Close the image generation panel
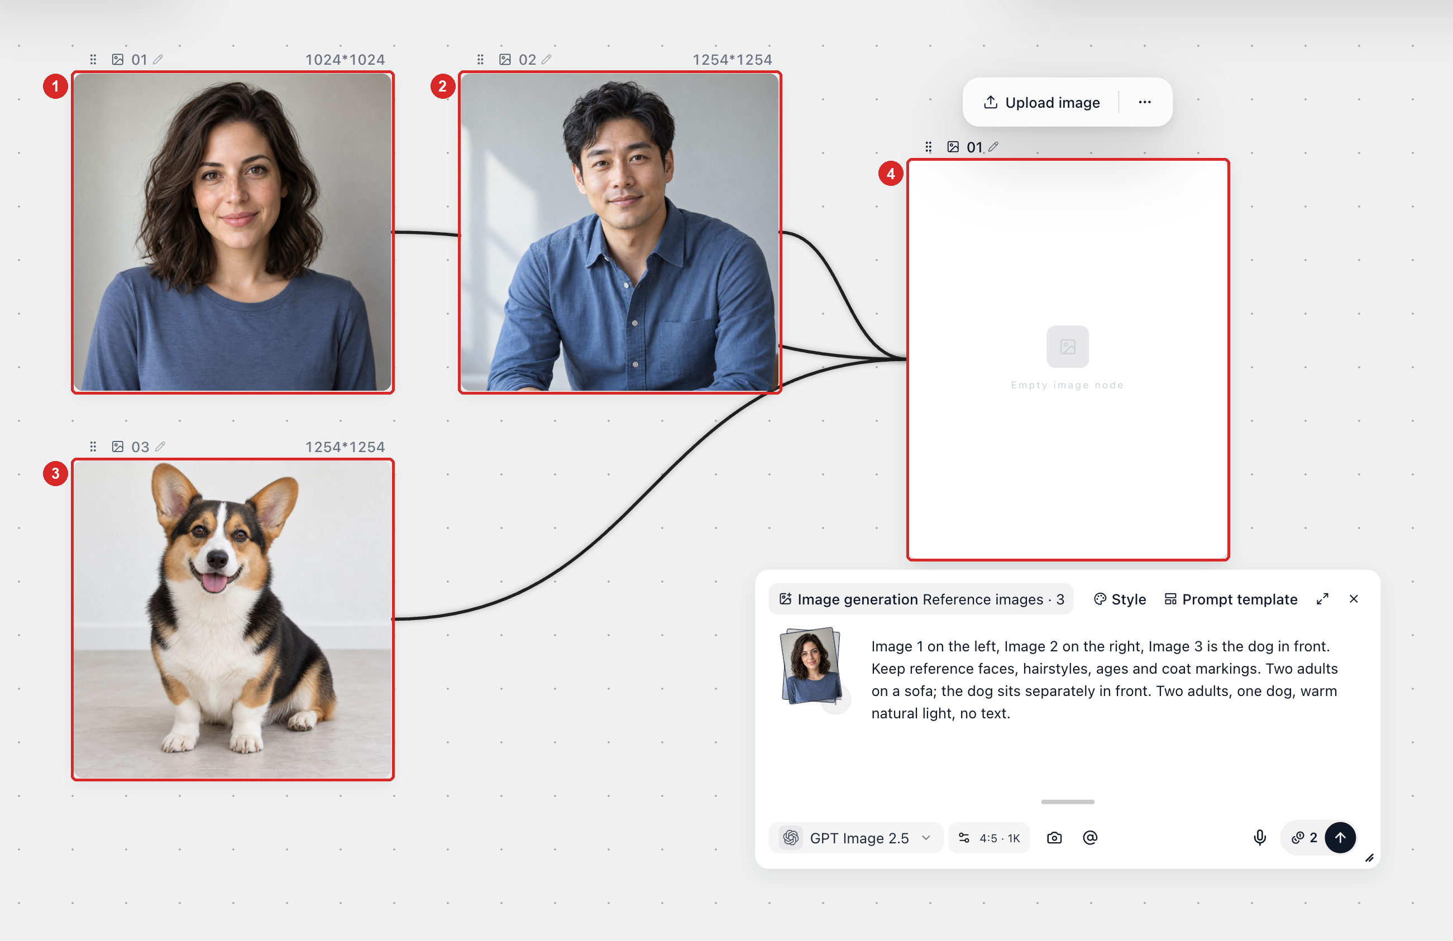 point(1354,599)
